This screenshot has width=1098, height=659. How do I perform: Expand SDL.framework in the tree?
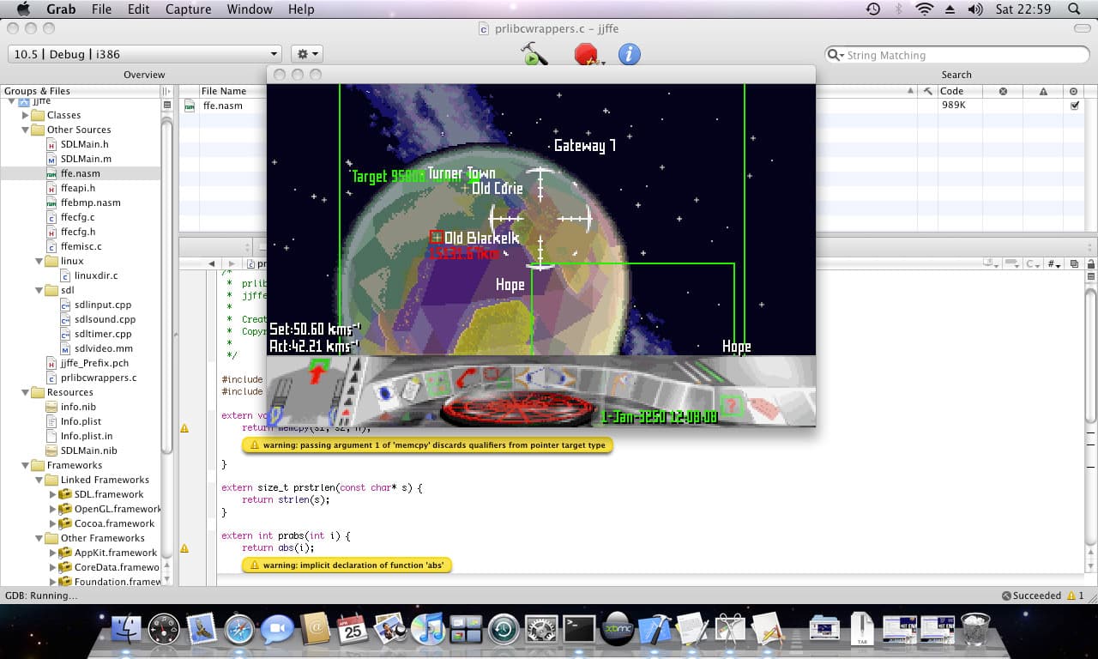pos(52,494)
